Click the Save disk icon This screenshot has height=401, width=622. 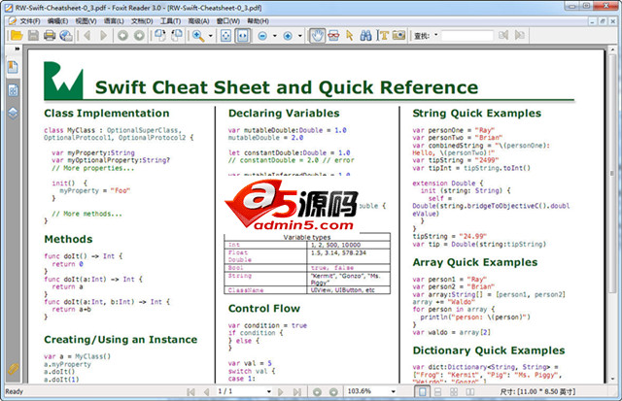coord(33,36)
